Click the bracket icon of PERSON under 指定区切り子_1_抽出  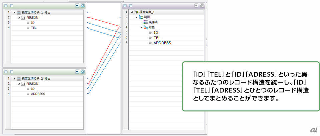click(23, 18)
